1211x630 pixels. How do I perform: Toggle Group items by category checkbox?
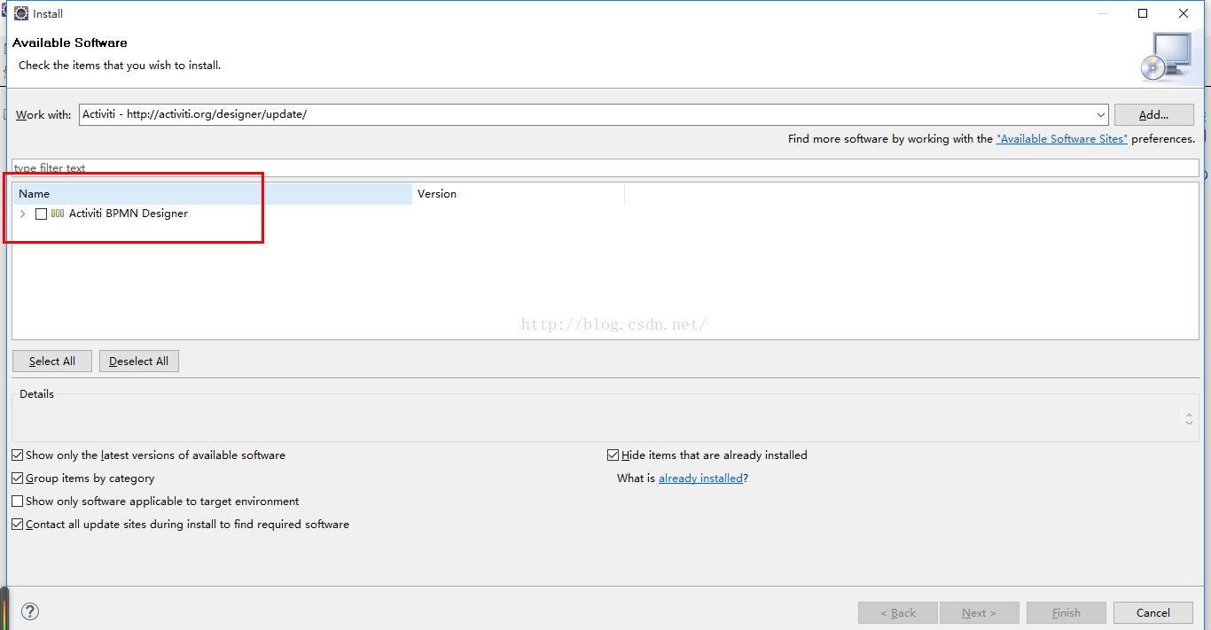point(18,478)
